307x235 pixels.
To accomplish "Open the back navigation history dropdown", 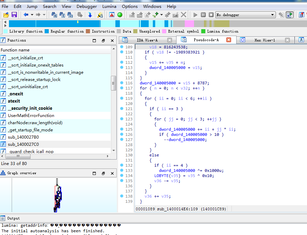I will point(32,15).
